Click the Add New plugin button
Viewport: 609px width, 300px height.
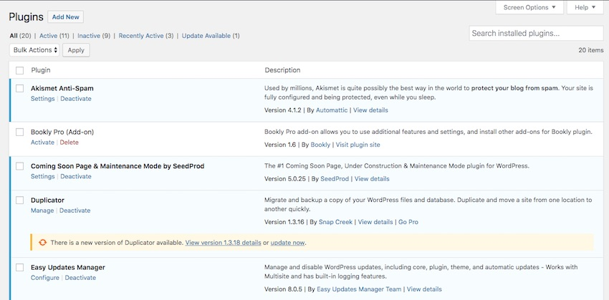[66, 17]
